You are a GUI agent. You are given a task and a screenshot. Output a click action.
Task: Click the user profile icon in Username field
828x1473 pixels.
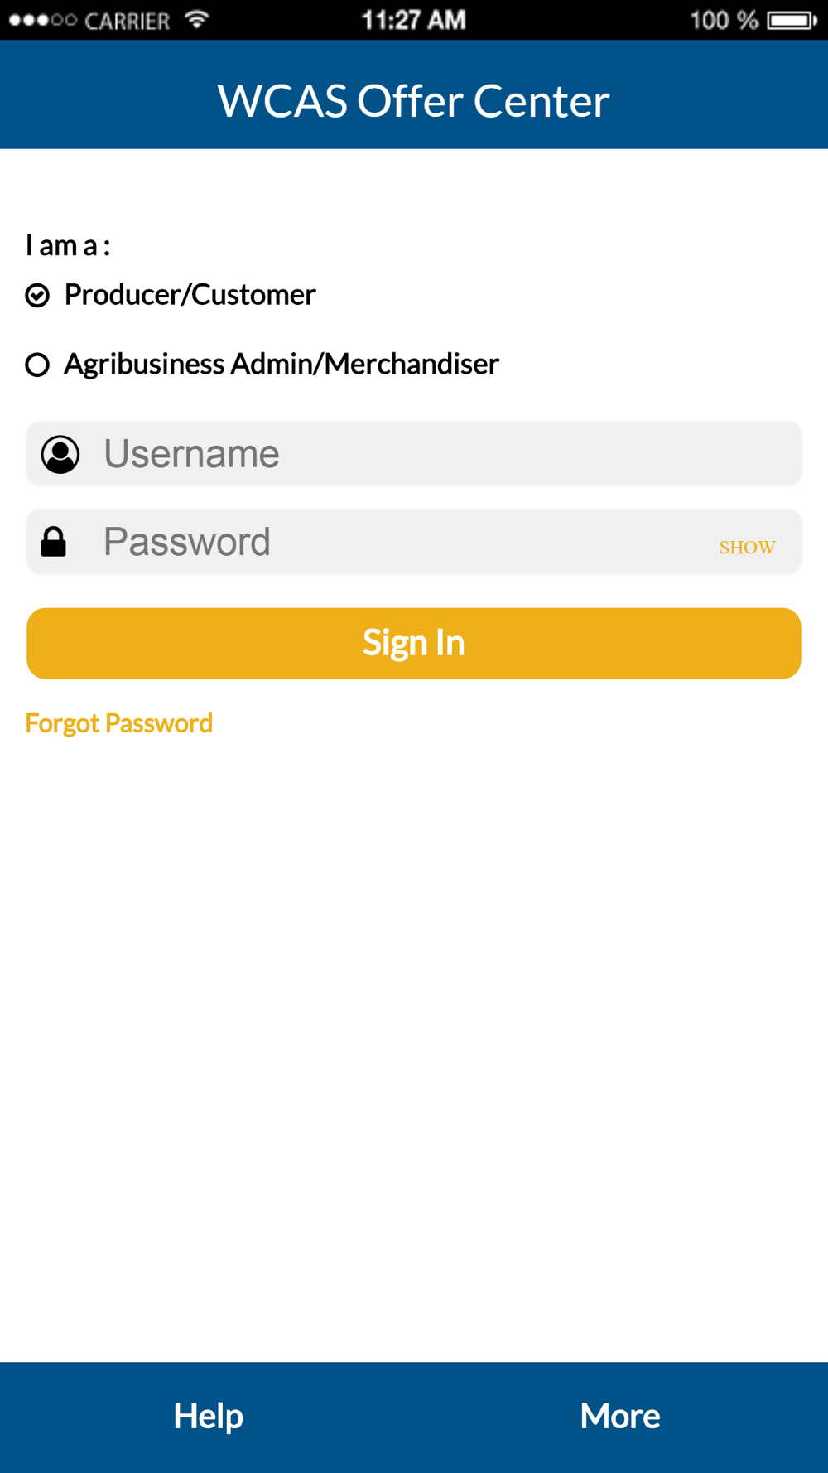click(60, 454)
